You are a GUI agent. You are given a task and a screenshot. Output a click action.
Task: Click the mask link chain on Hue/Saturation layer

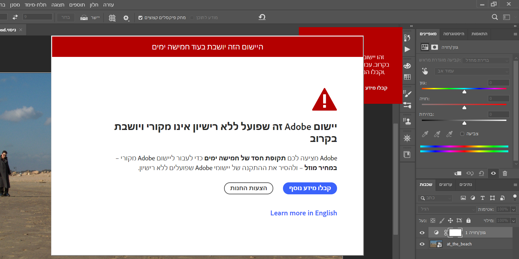click(x=446, y=232)
